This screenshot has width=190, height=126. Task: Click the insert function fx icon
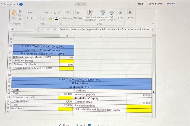[55, 29]
